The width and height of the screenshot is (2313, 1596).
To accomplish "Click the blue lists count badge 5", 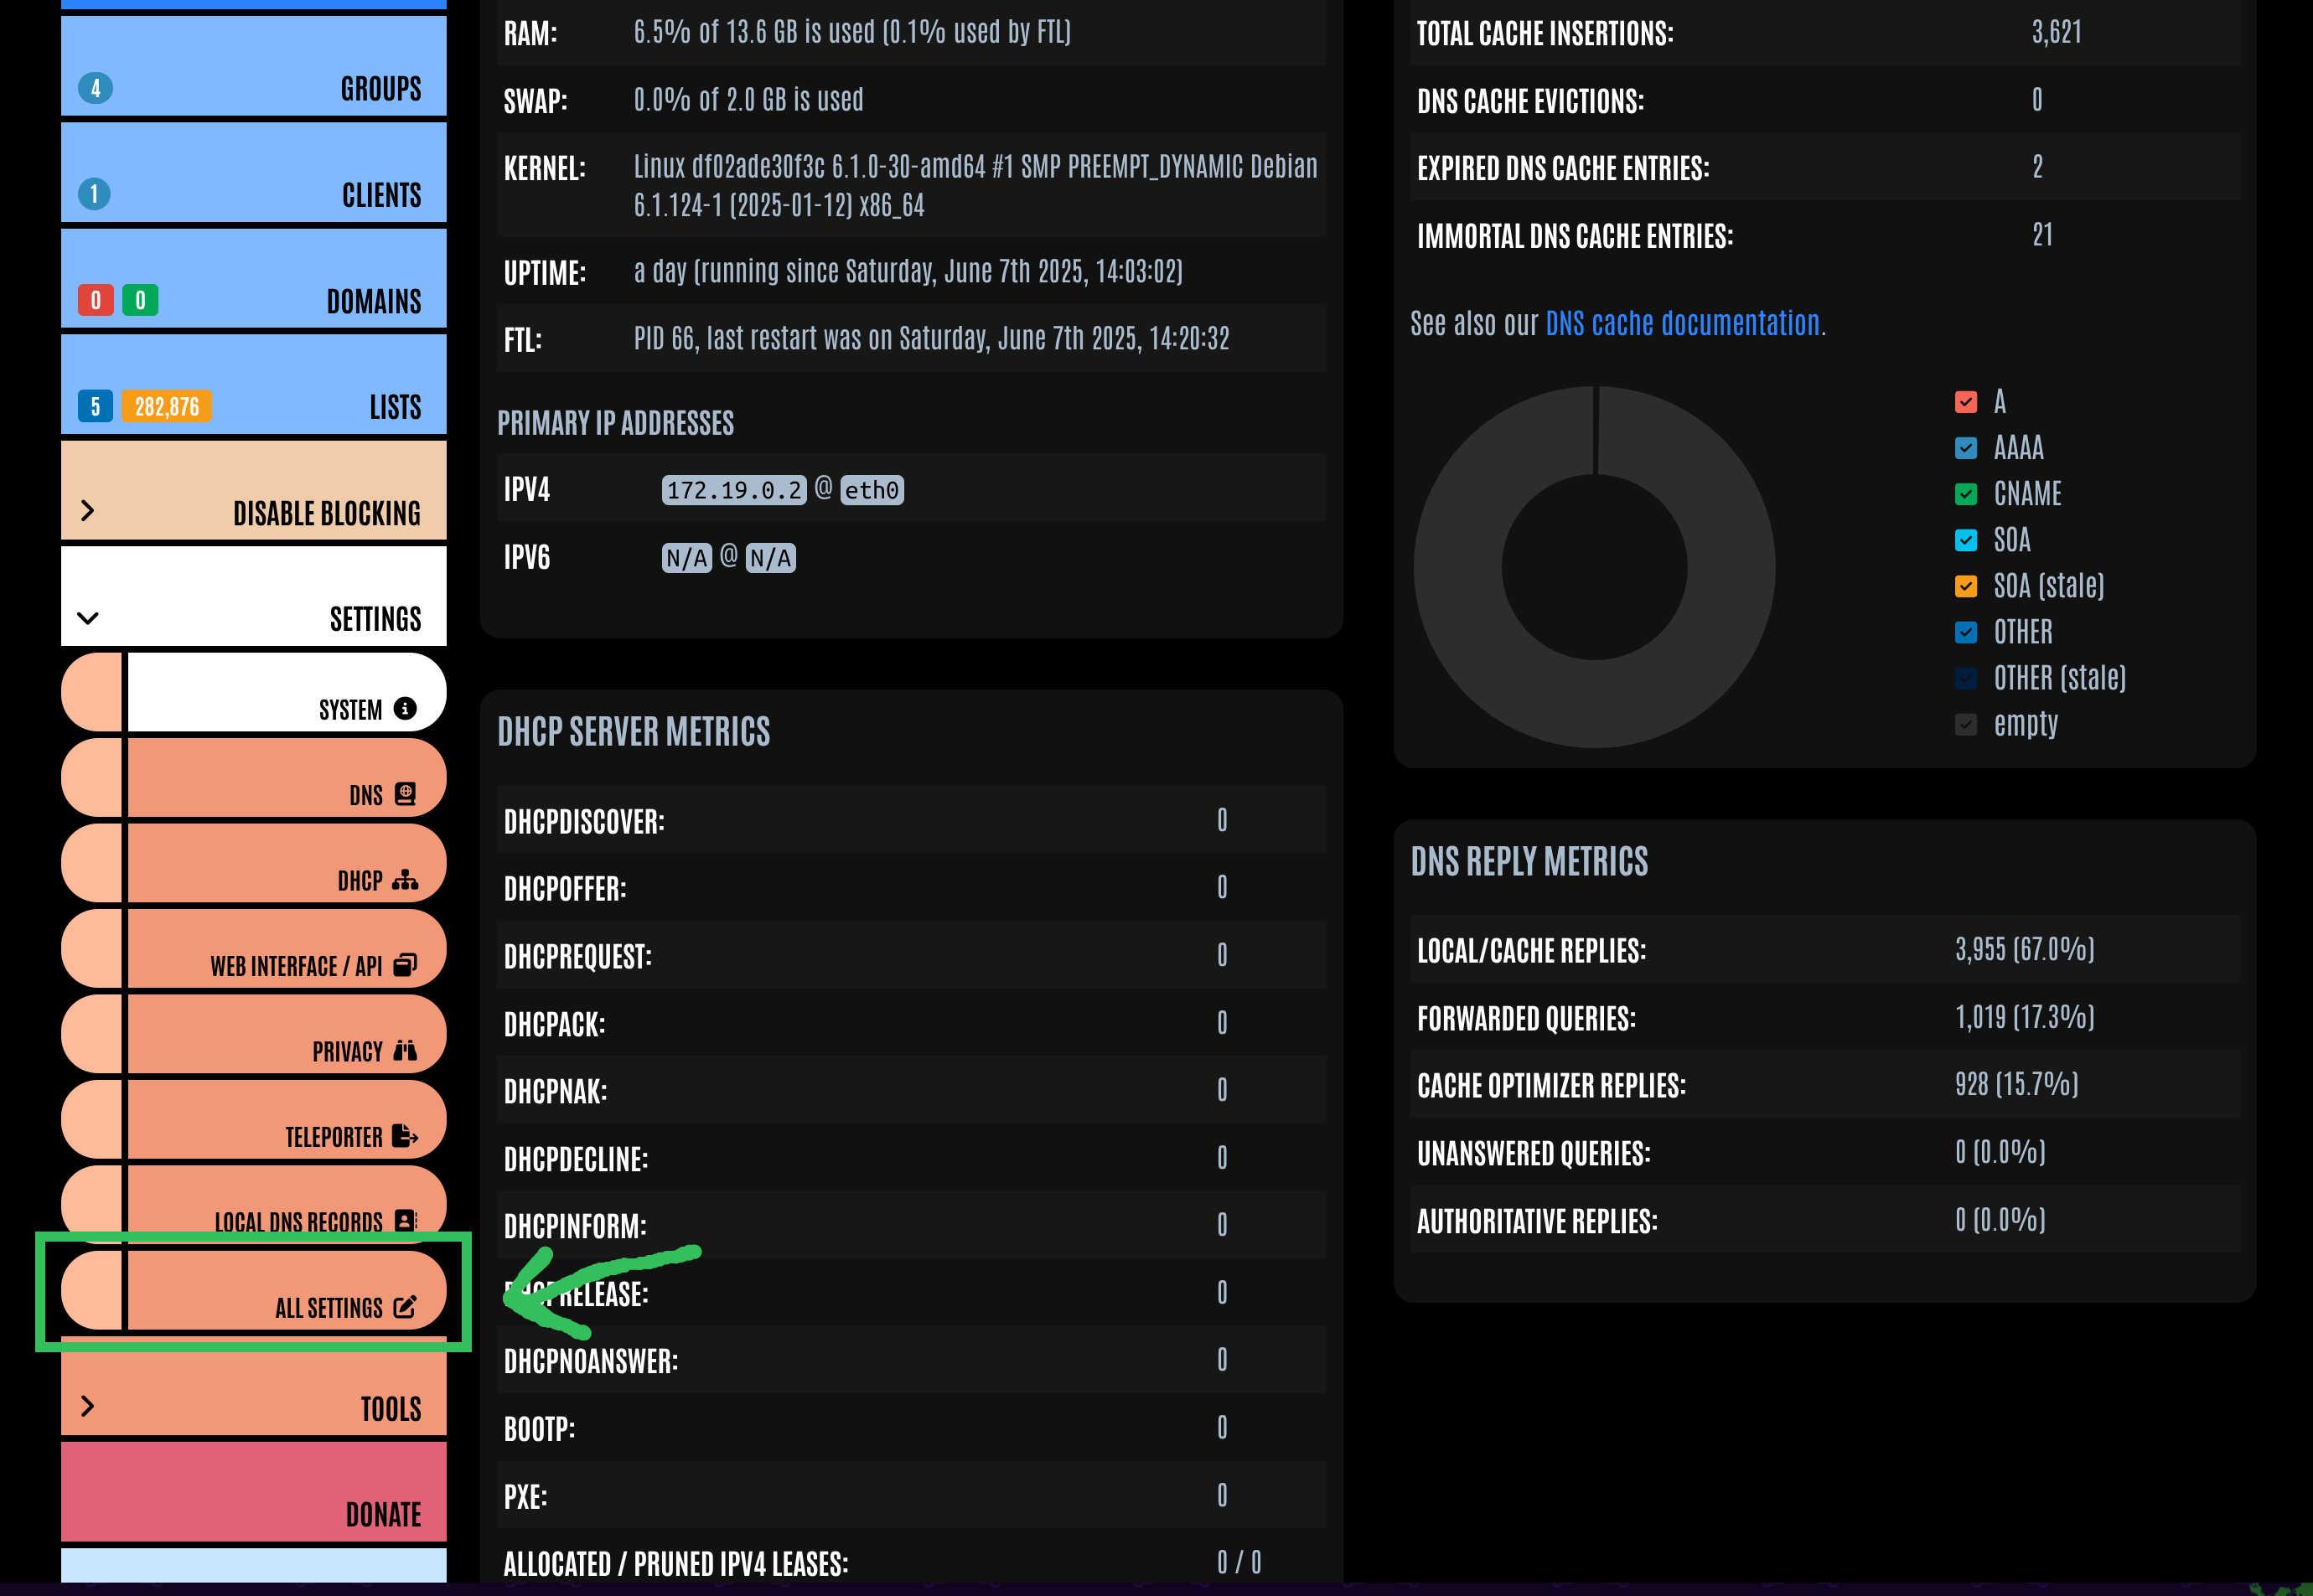I will coord(95,406).
